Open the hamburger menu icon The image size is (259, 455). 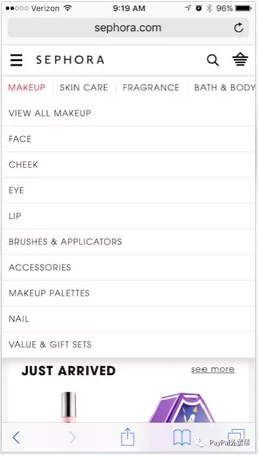click(16, 60)
